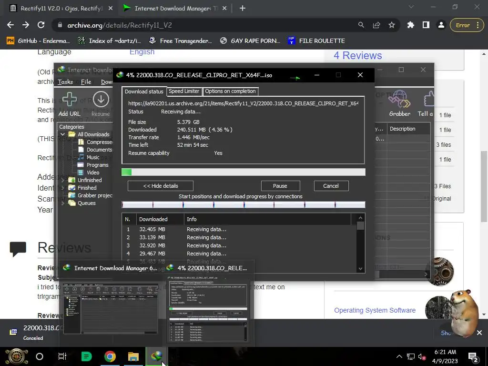Image resolution: width=488 pixels, height=366 pixels.
Task: Click the Finished downloads folder
Action: [82, 188]
